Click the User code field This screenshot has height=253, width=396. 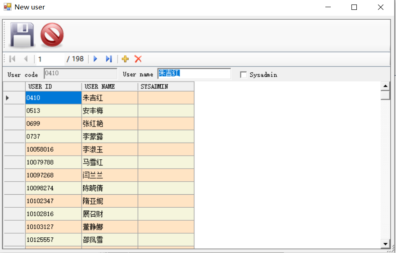tap(80, 74)
